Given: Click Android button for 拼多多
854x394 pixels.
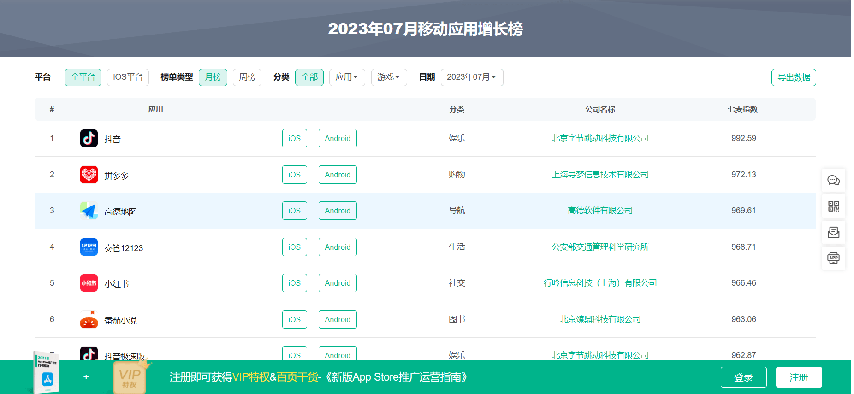Looking at the screenshot, I should (338, 175).
